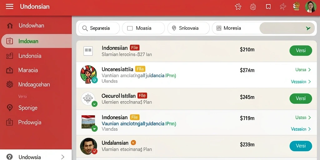
Task: Toggle the Moasia checkbox filter
Action: click(130, 28)
